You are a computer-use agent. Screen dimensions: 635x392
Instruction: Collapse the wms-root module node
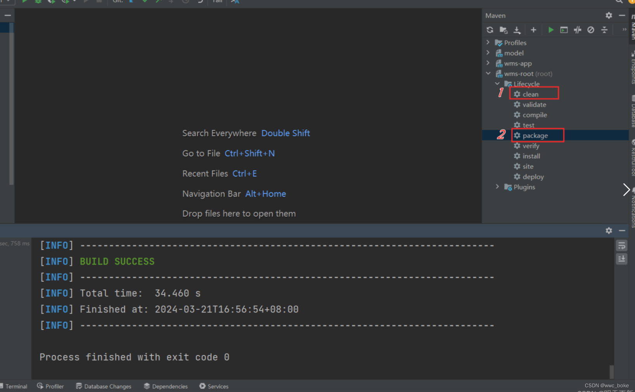(x=488, y=73)
